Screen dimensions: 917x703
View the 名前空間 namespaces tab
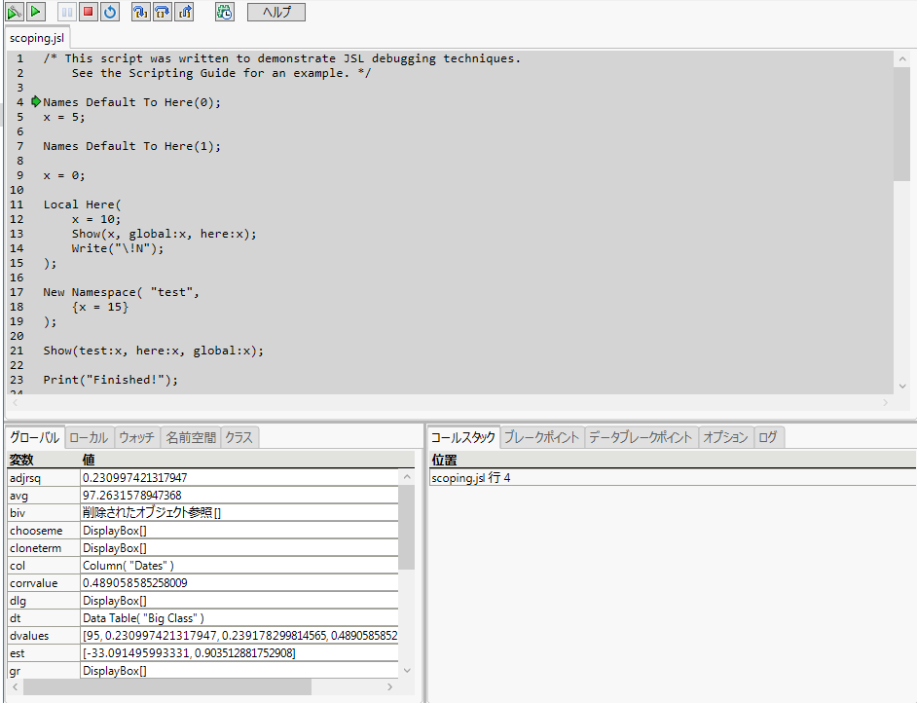pyautogui.click(x=190, y=437)
